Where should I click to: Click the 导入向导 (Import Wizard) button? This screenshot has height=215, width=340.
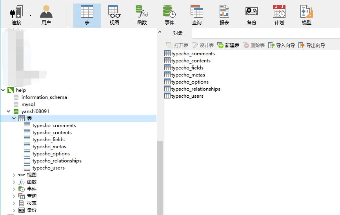click(x=282, y=46)
